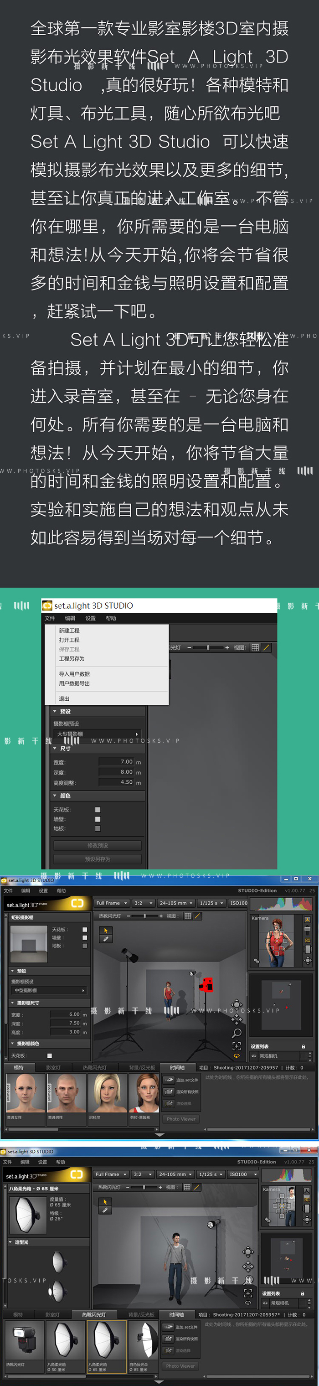Collapse 摄影棚尺寸 section in middle screenshot
This screenshot has height=1386, width=319.
[13, 1003]
